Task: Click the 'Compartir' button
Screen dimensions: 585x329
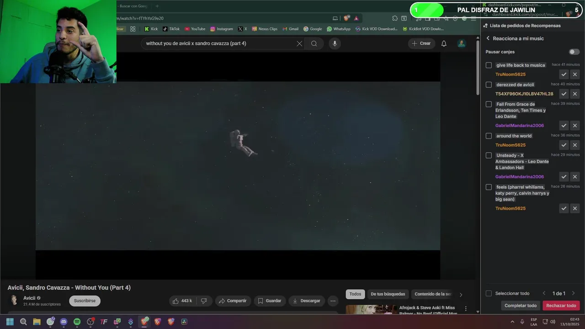Action: click(232, 301)
